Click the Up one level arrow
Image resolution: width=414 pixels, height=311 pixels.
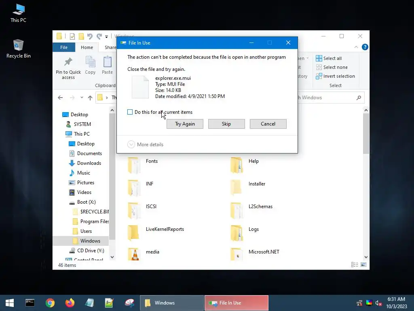point(90,98)
